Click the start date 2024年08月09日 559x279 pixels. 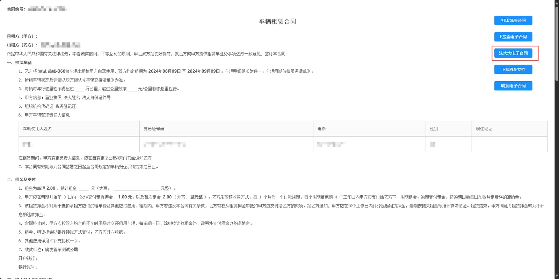click(x=165, y=71)
